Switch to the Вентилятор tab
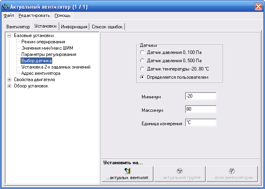The width and height of the screenshot is (265, 189). pos(18,27)
